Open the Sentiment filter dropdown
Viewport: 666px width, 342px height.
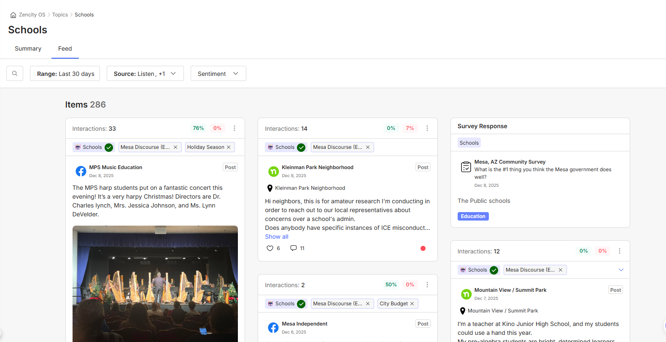click(218, 73)
